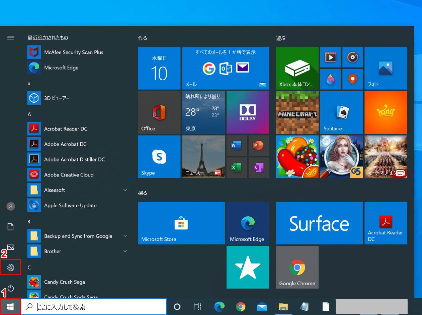
Task: Open Chrome from the taskbar
Action: point(241,307)
